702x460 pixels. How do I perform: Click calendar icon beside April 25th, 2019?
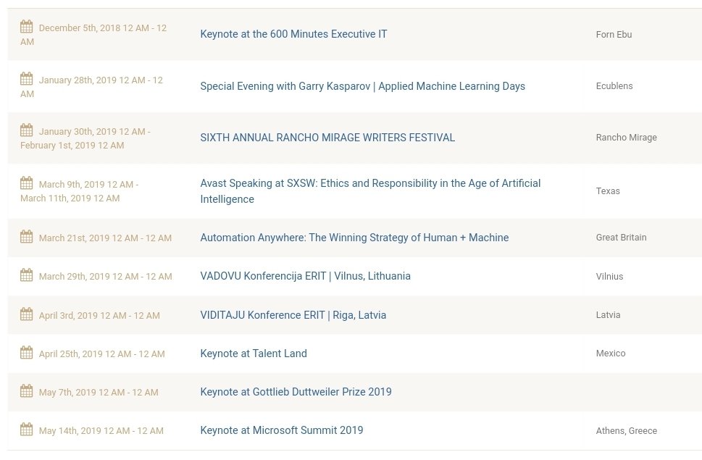click(26, 353)
